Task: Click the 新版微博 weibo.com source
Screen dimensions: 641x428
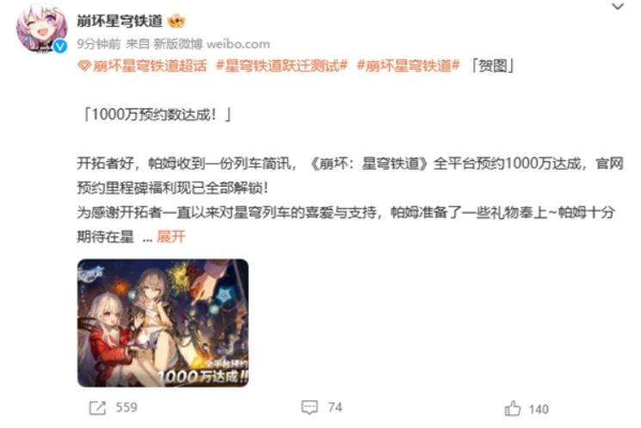Action: tap(212, 44)
